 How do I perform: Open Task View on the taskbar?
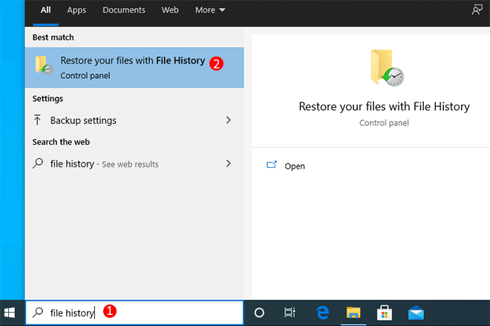tap(290, 313)
